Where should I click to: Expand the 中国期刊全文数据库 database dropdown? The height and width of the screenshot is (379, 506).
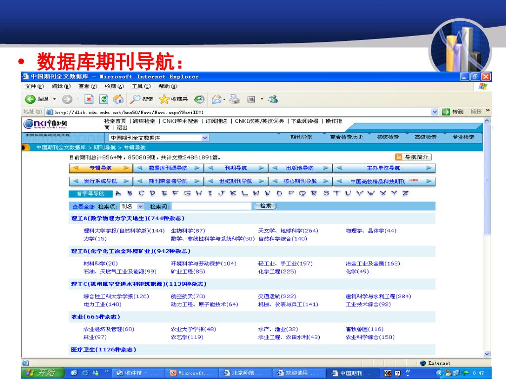205,138
